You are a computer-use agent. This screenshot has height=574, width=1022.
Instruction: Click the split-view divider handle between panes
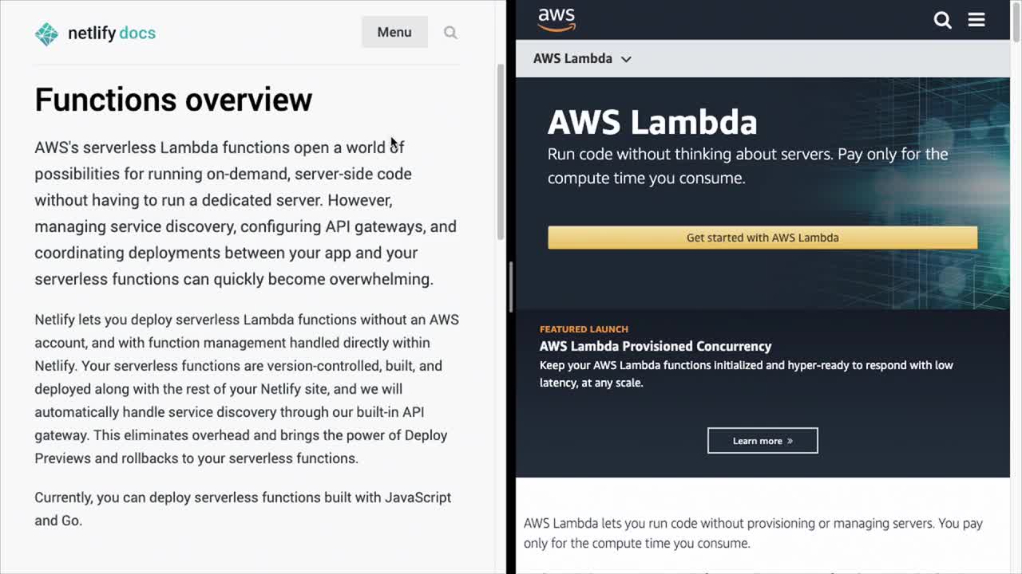point(510,287)
